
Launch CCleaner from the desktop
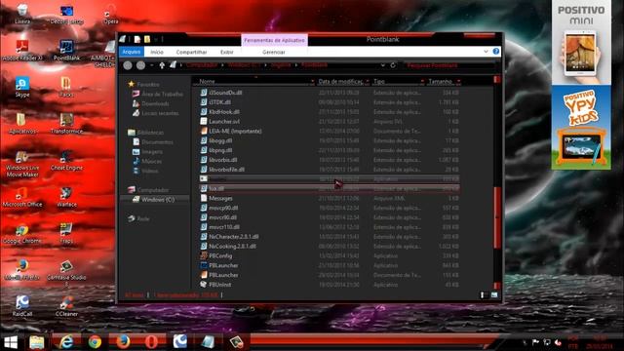[x=66, y=306]
